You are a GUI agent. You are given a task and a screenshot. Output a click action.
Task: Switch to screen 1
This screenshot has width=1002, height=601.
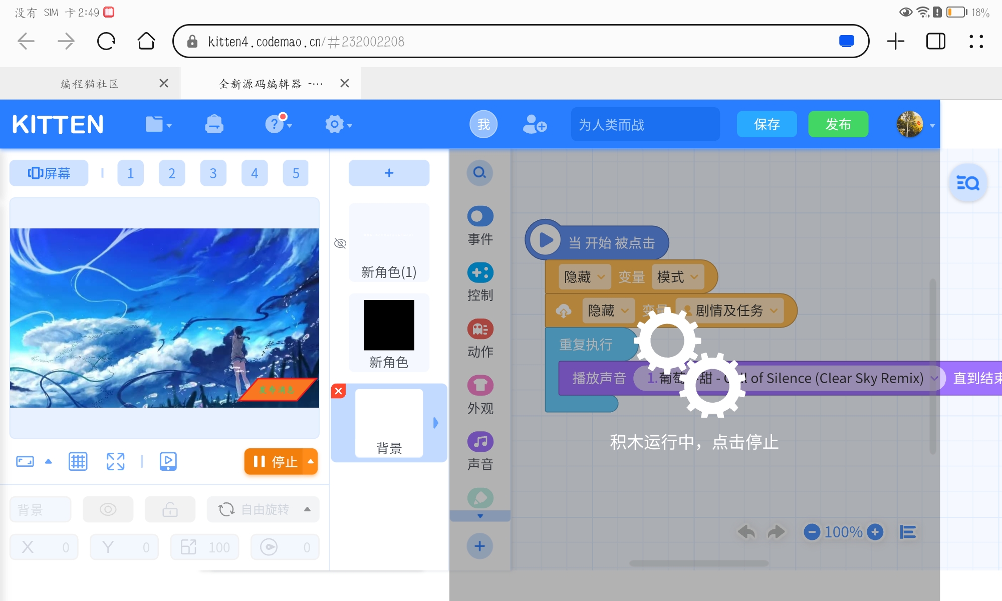130,173
